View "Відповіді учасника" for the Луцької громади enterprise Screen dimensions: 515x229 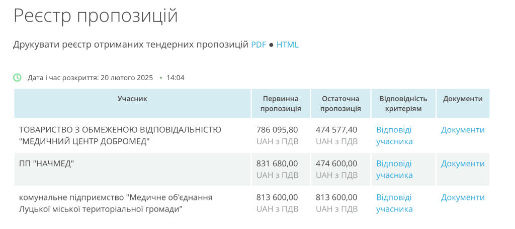tap(394, 203)
